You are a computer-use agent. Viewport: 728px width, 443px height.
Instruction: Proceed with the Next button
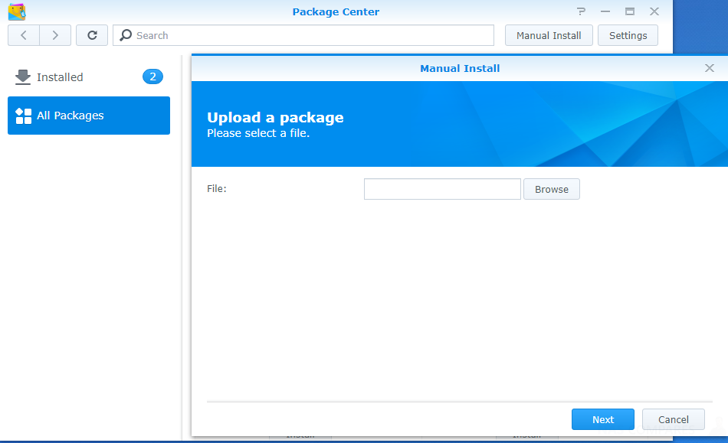[x=602, y=419]
